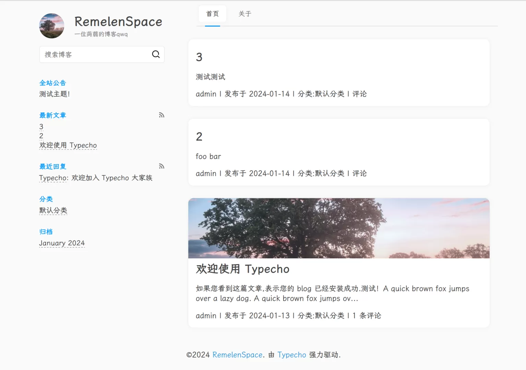526x370 pixels.
Task: Focus the 搜索博客 search field
Action: pos(96,54)
